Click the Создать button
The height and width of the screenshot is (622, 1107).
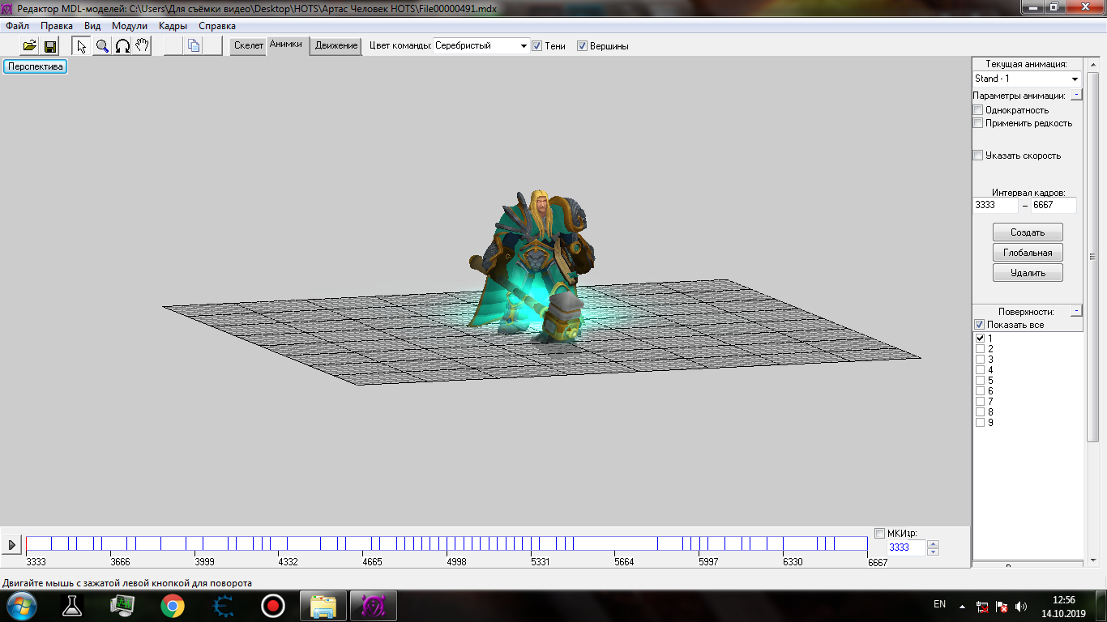[x=1027, y=232]
